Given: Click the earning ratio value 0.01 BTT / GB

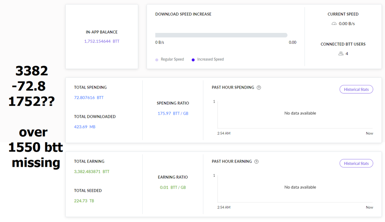Looking at the screenshot, I should [173, 188].
